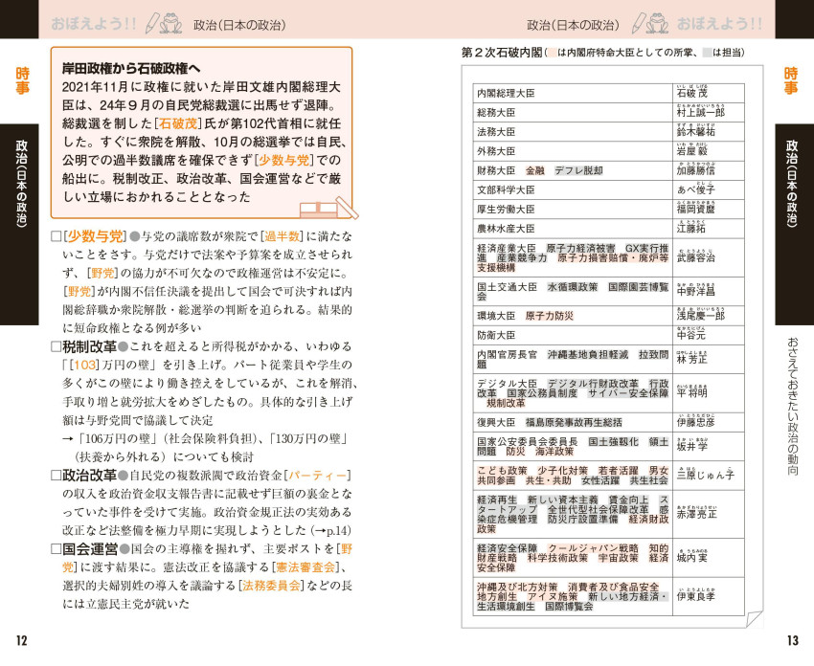Click the highlighted [パーティー] term
This screenshot has width=814, height=666.
click(317, 476)
